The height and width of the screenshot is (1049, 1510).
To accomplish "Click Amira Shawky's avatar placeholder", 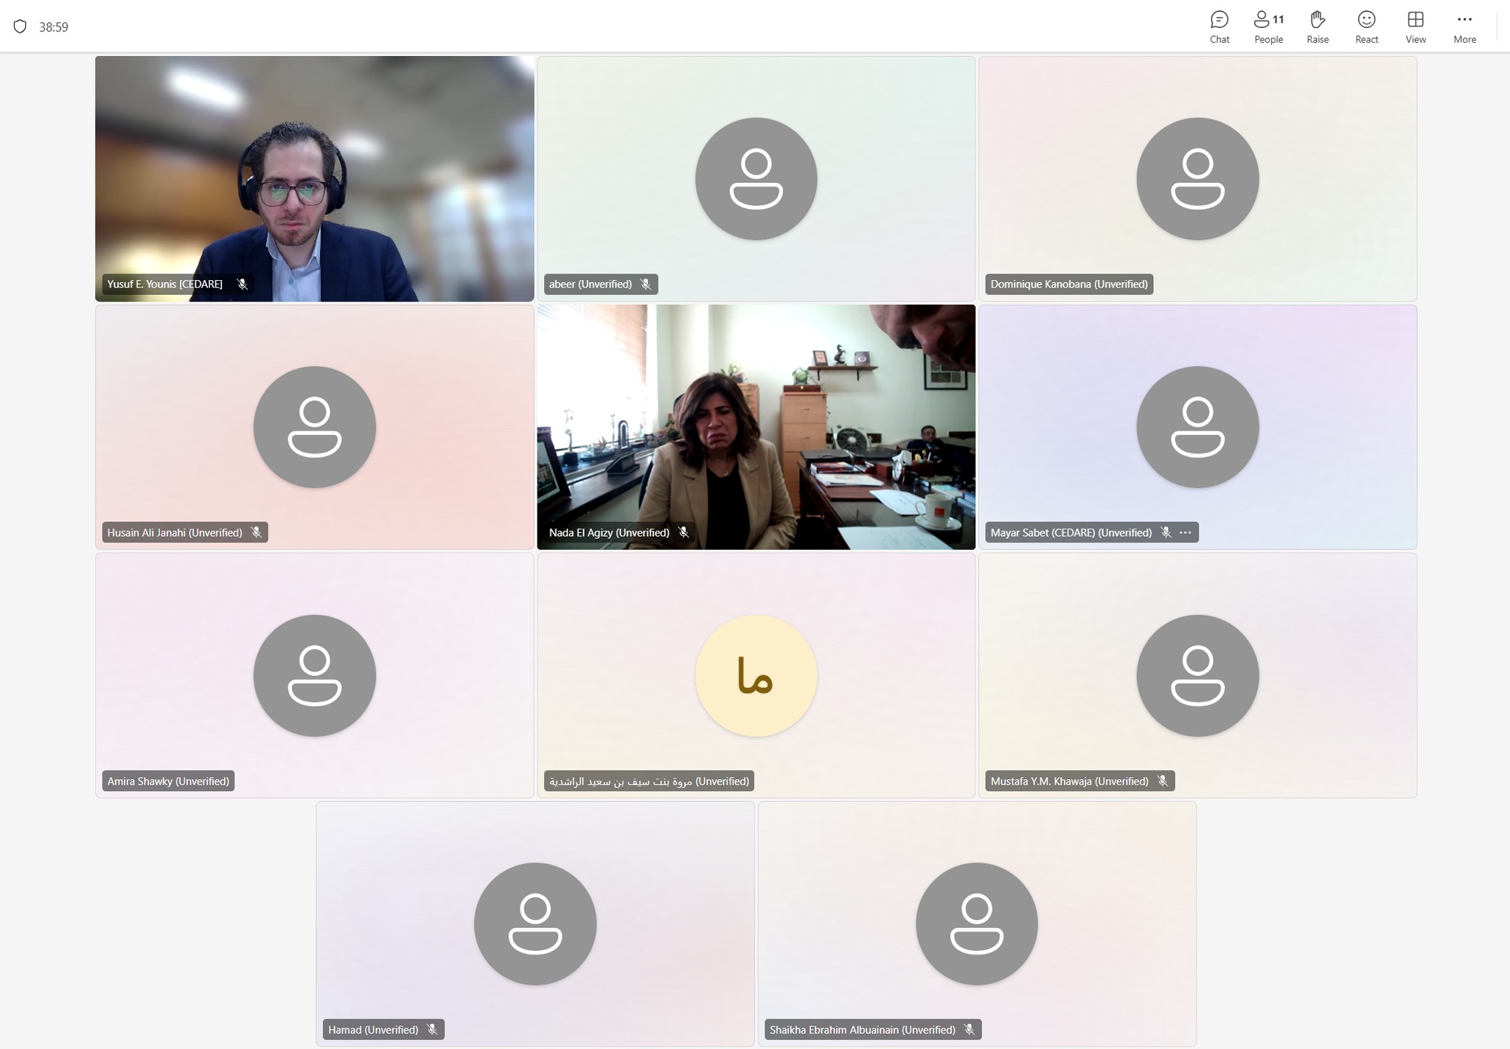I will click(315, 676).
